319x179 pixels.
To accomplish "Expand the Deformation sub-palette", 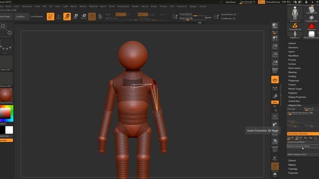I will [x=295, y=68].
